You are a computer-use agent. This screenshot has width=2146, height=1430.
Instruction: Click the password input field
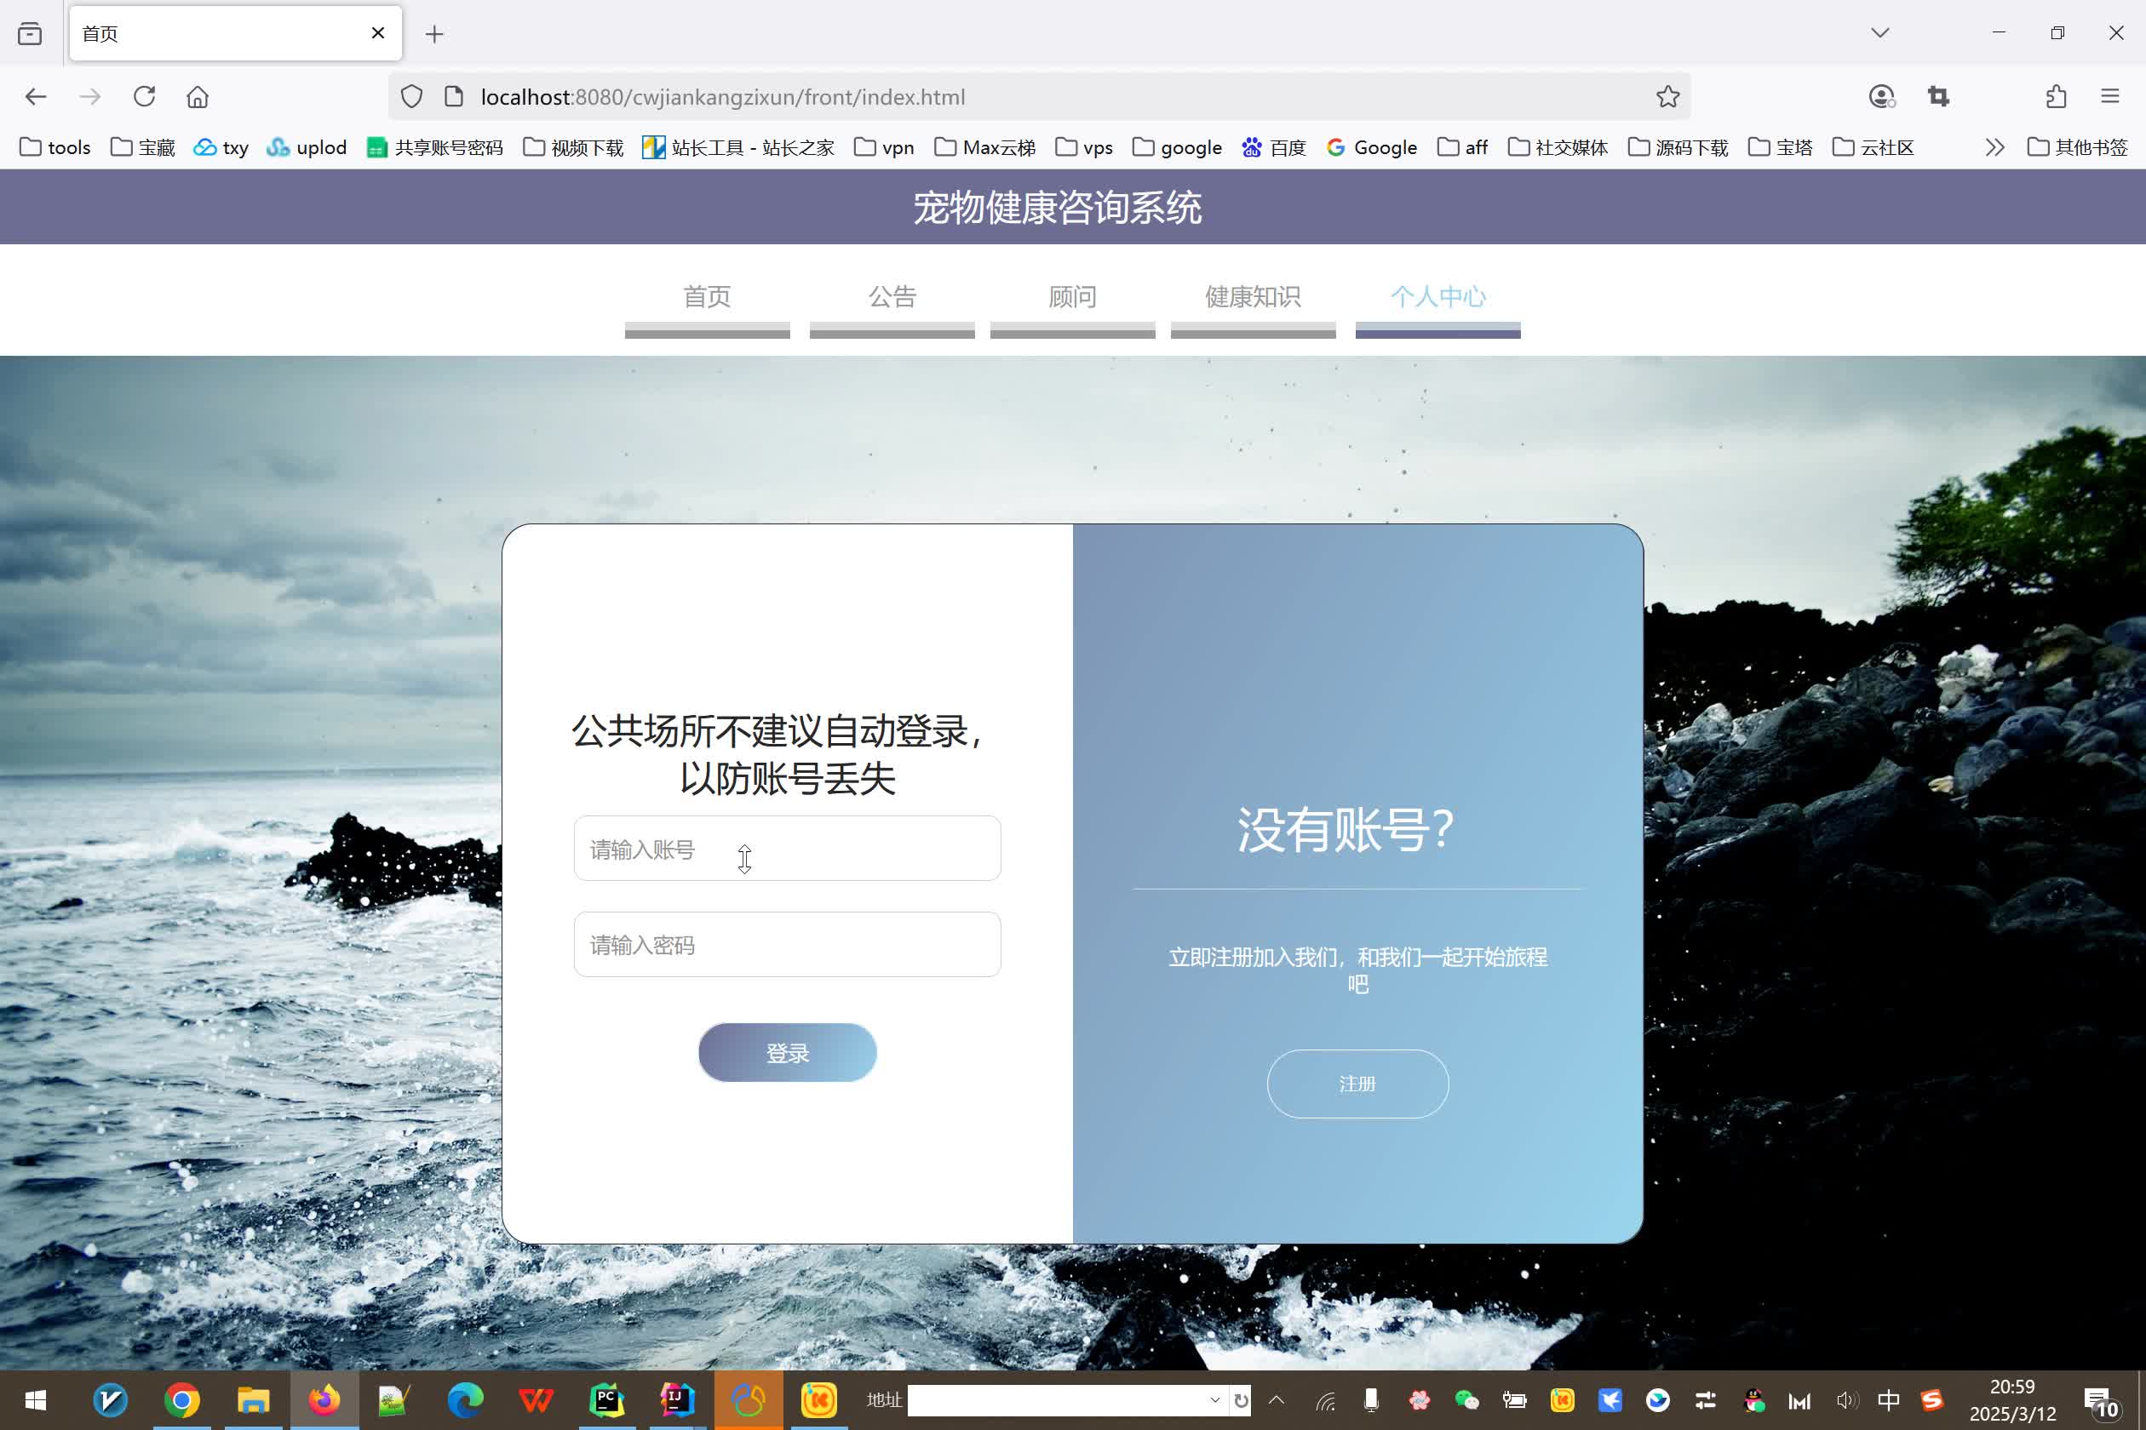click(x=785, y=943)
